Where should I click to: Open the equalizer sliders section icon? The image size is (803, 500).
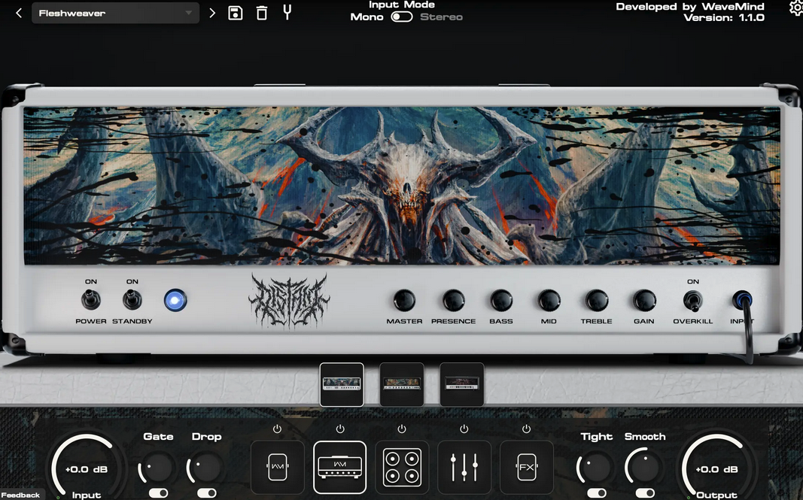click(464, 467)
